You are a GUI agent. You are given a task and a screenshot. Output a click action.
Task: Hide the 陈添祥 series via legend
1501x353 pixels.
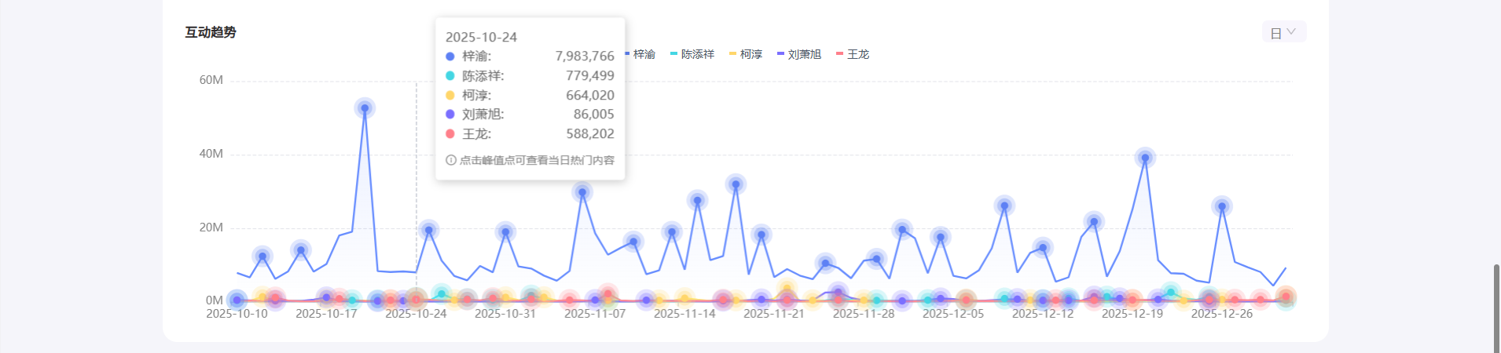click(697, 54)
